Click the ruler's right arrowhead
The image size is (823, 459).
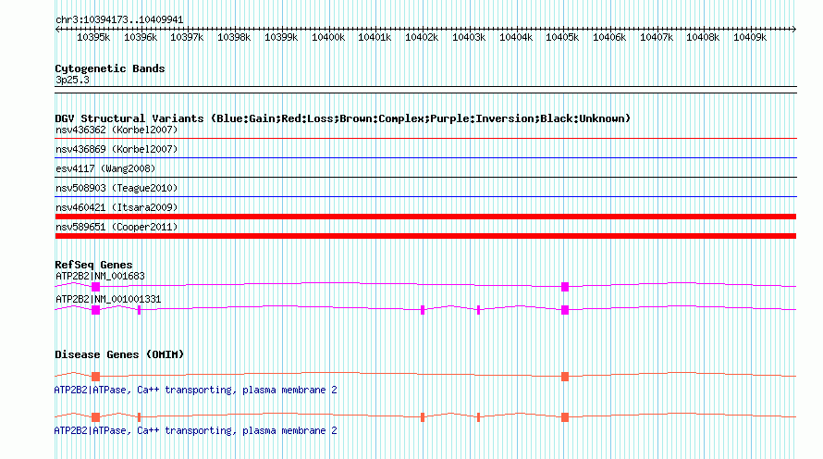pos(794,30)
